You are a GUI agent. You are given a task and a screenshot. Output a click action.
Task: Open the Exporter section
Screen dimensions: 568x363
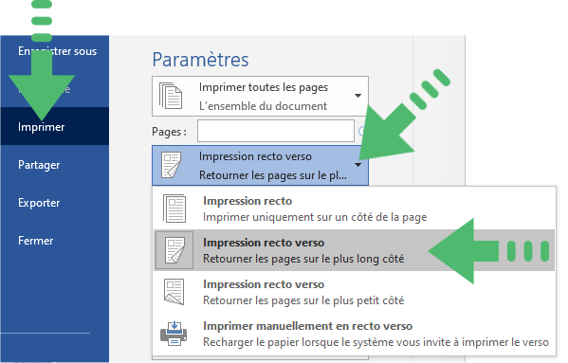click(x=39, y=203)
